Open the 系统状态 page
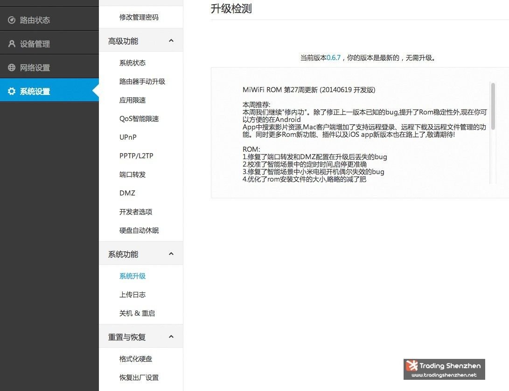The image size is (509, 391). [x=132, y=63]
